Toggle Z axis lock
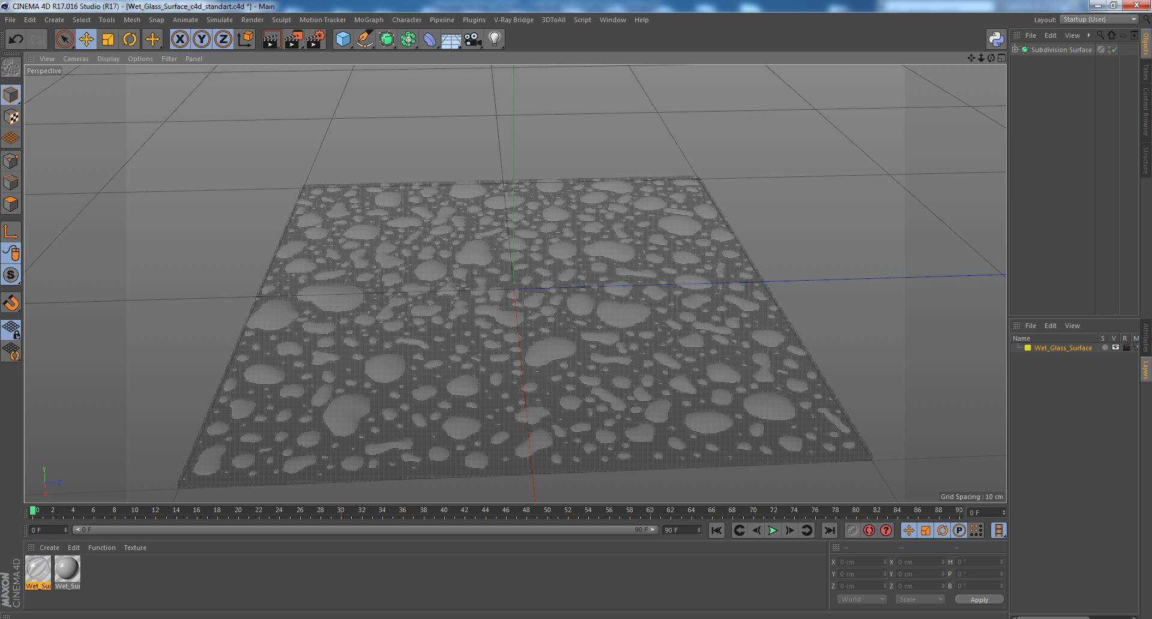The width and height of the screenshot is (1152, 619). point(223,40)
